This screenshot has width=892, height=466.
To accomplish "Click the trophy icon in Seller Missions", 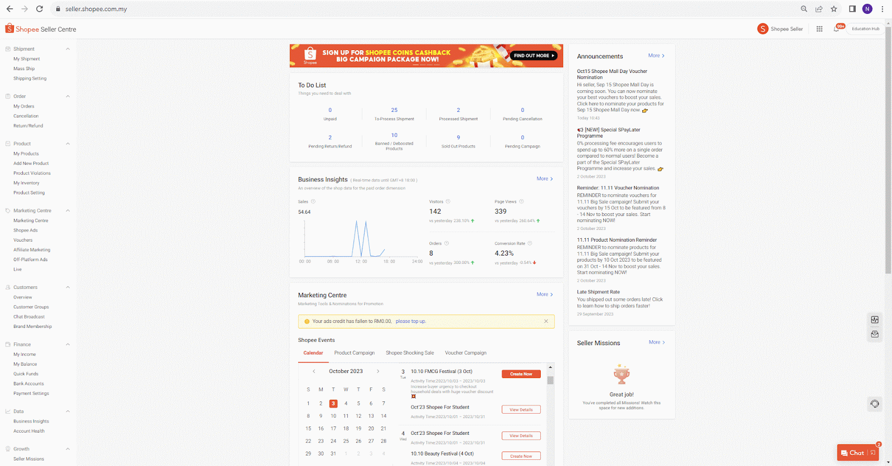I will (x=622, y=375).
